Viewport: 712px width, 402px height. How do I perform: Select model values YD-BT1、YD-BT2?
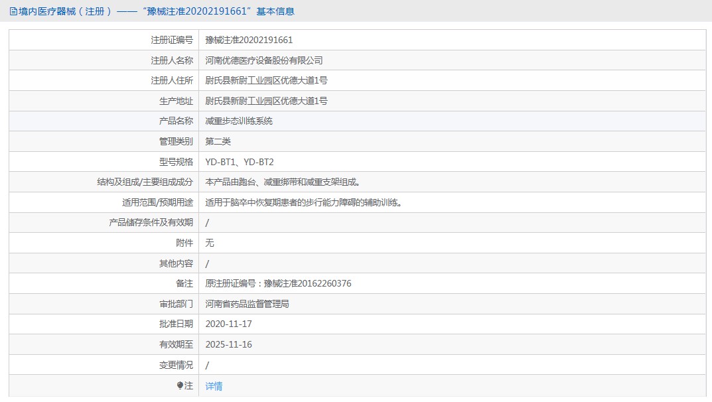pos(240,162)
